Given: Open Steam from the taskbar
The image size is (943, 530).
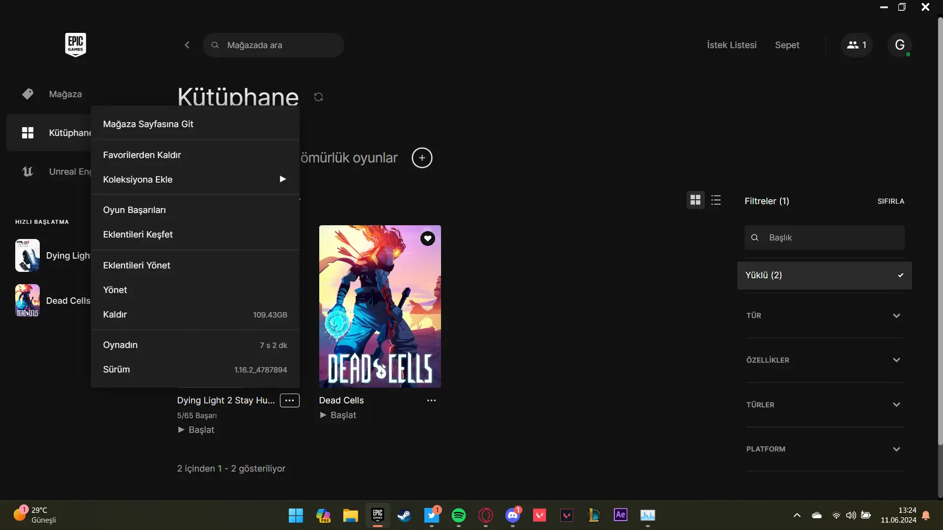Looking at the screenshot, I should [404, 515].
